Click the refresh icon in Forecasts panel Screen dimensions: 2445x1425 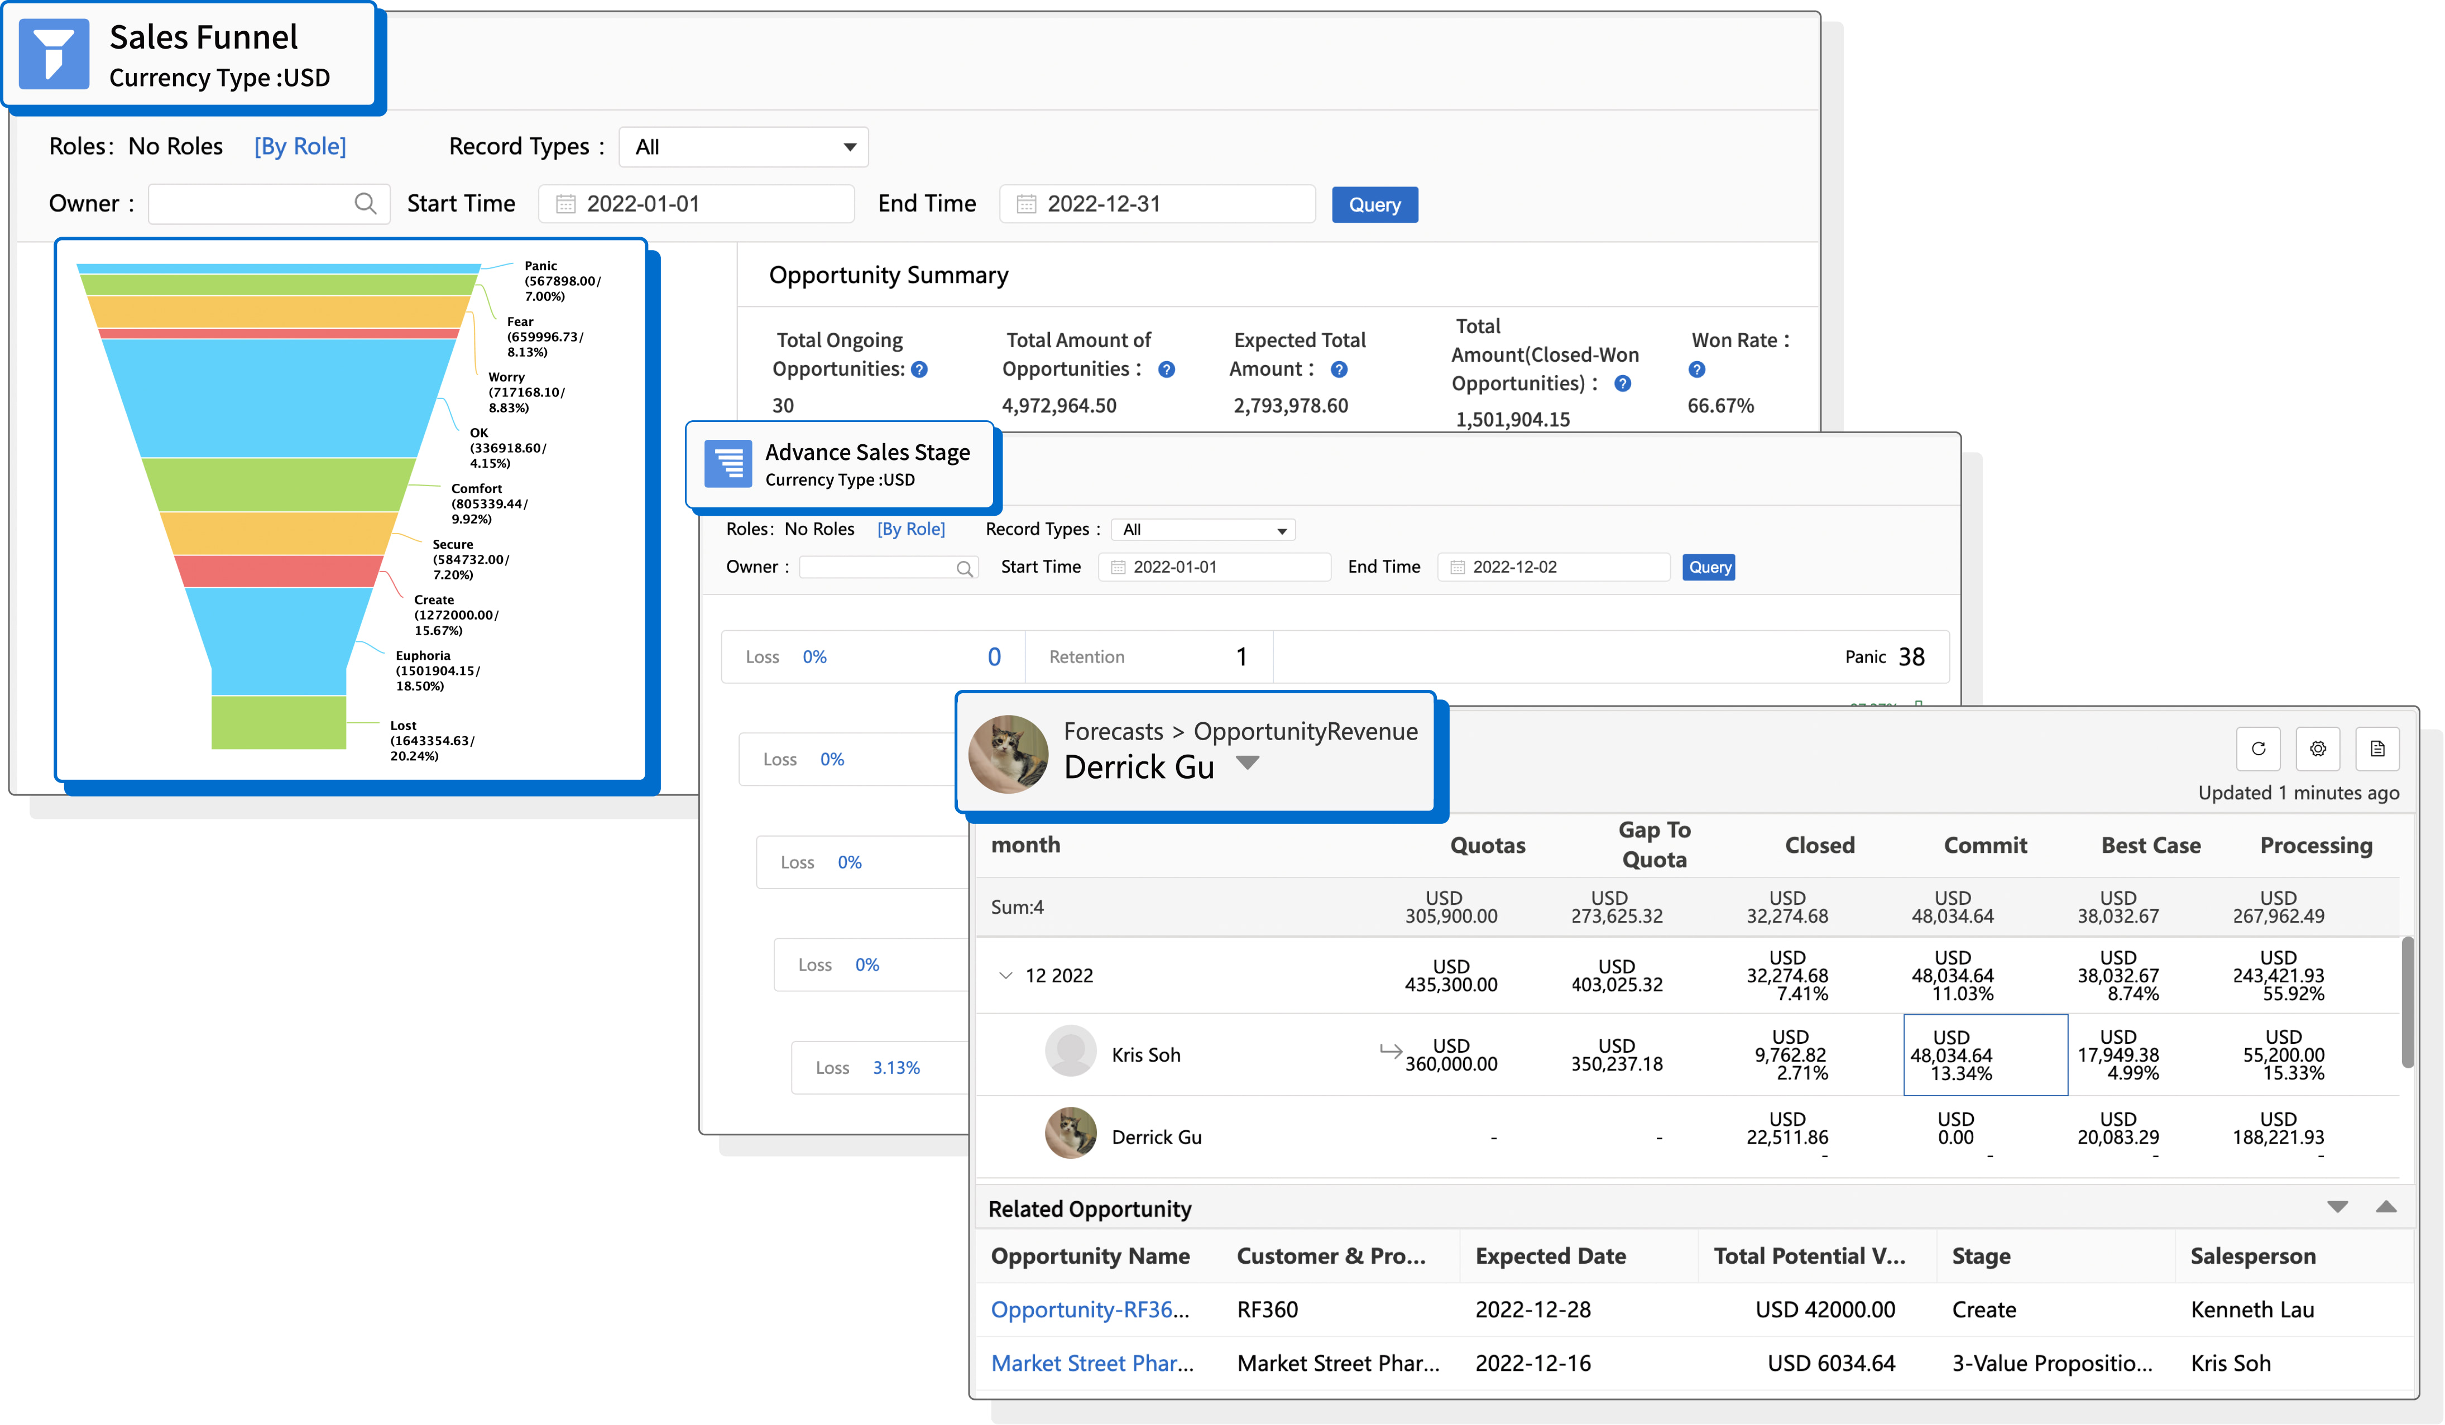(2258, 749)
